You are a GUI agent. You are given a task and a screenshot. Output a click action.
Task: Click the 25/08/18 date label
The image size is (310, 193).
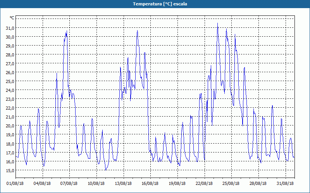231,183
